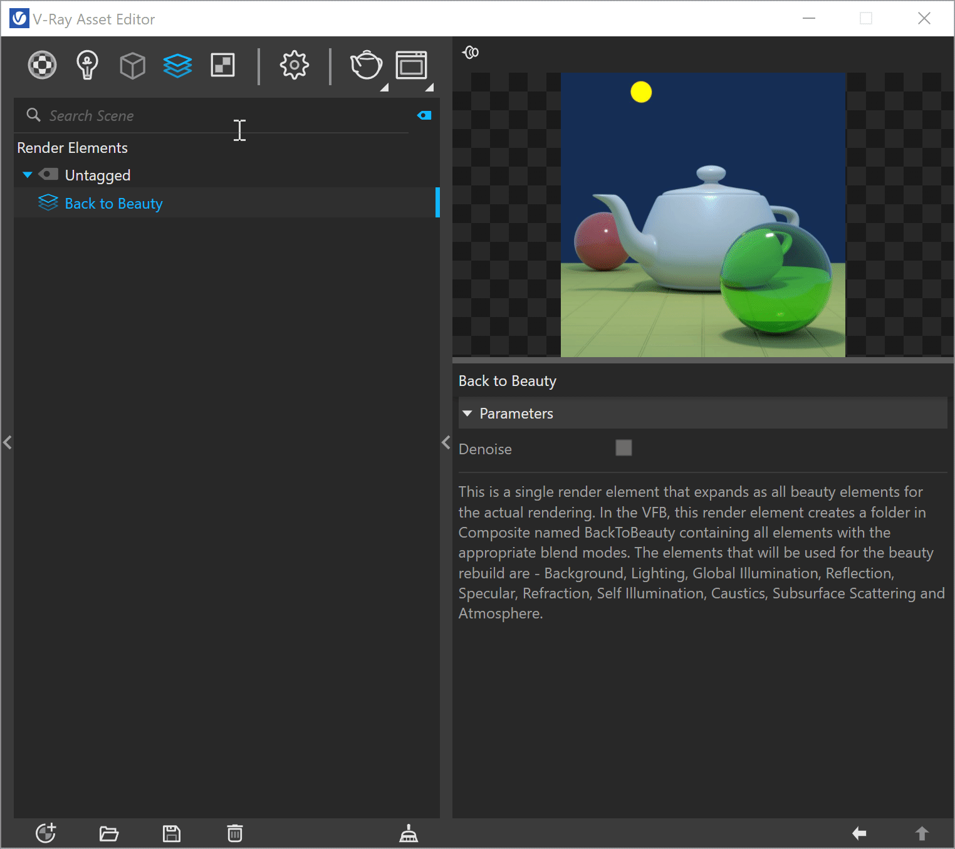Open dropdown arrow beside Frame Buffer icon
This screenshot has width=955, height=849.
(429, 87)
